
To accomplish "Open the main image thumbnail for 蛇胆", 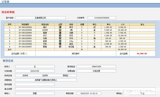I will 60,41.
